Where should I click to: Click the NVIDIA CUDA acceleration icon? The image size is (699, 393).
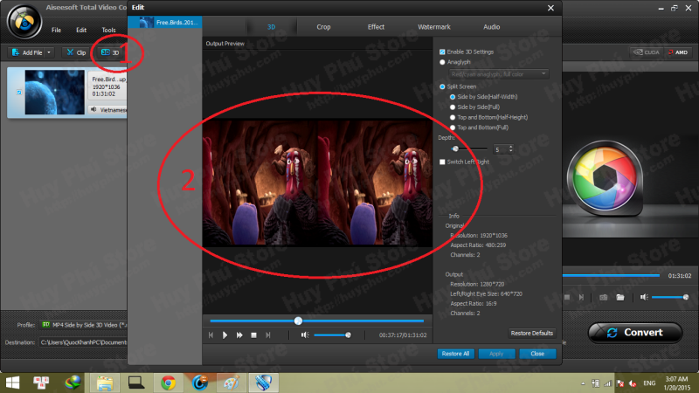(645, 52)
